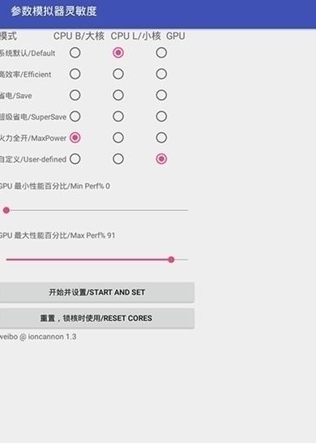This screenshot has height=443, width=316.
Task: Set GPU to MaxPower mode
Action: click(x=161, y=138)
